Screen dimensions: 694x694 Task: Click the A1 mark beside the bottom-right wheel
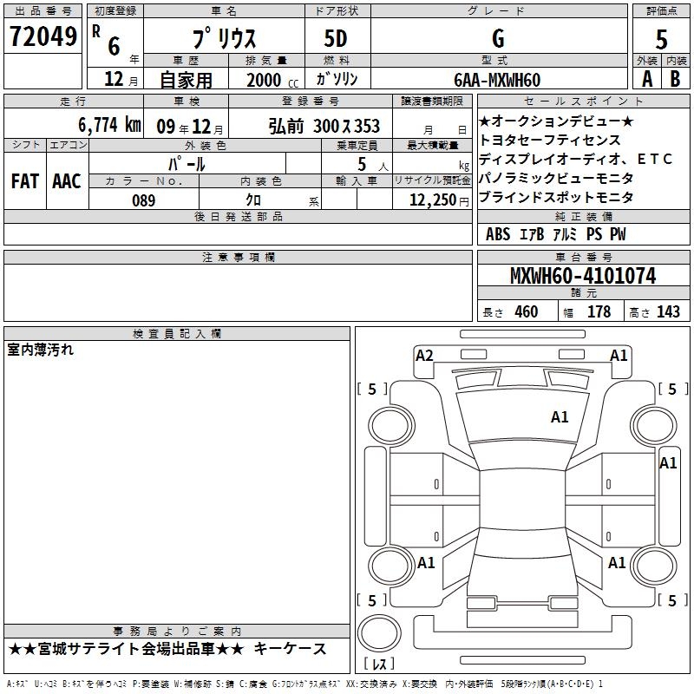point(617,563)
